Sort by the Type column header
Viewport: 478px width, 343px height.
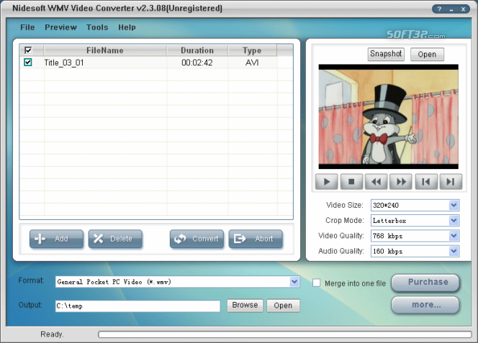252,50
